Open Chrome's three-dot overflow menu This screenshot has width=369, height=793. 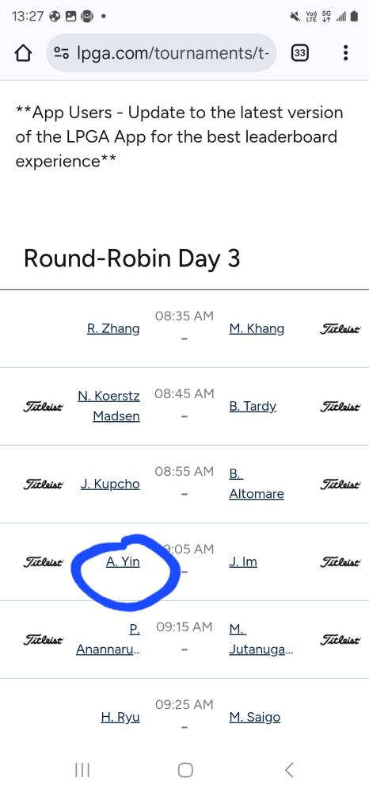pos(345,53)
